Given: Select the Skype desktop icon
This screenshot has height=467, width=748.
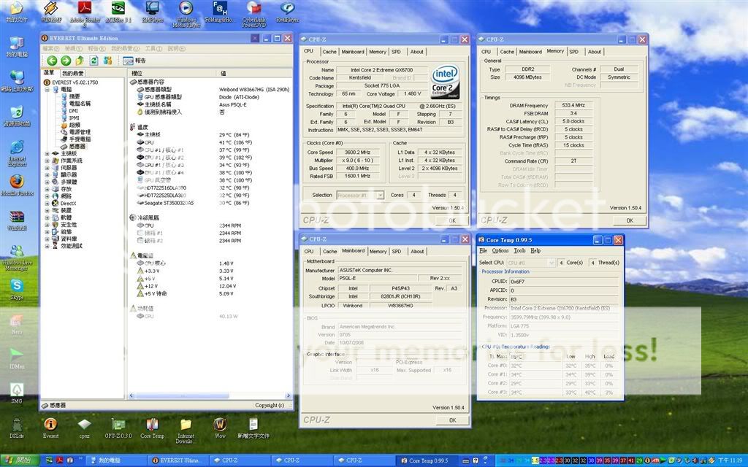Looking at the screenshot, I should pyautogui.click(x=16, y=287).
